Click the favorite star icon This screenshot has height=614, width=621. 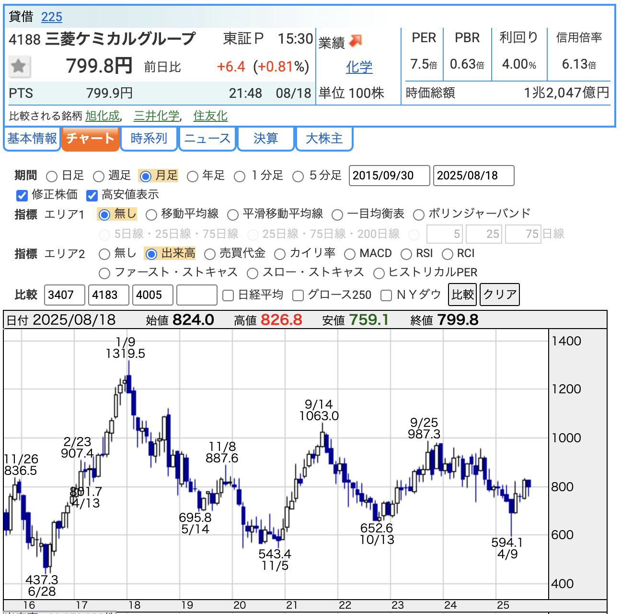(x=19, y=66)
